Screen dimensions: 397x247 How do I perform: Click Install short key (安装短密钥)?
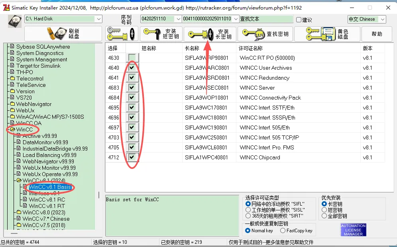pyautogui.click(x=161, y=33)
